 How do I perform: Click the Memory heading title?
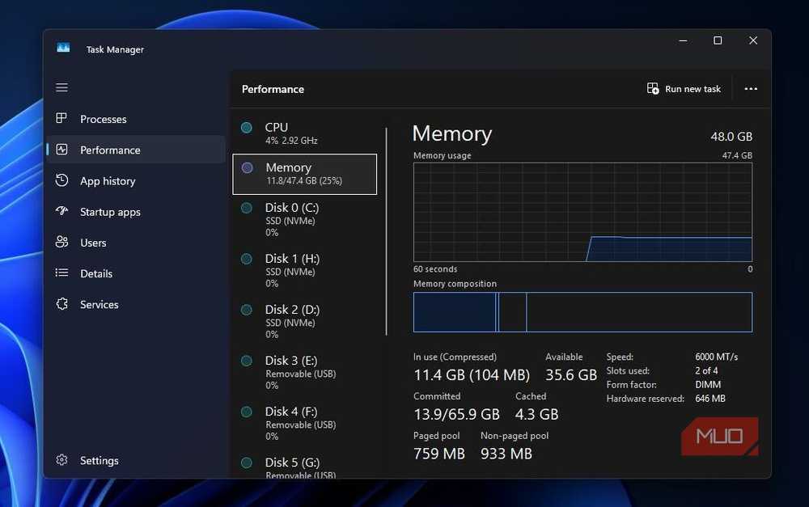[x=452, y=133]
